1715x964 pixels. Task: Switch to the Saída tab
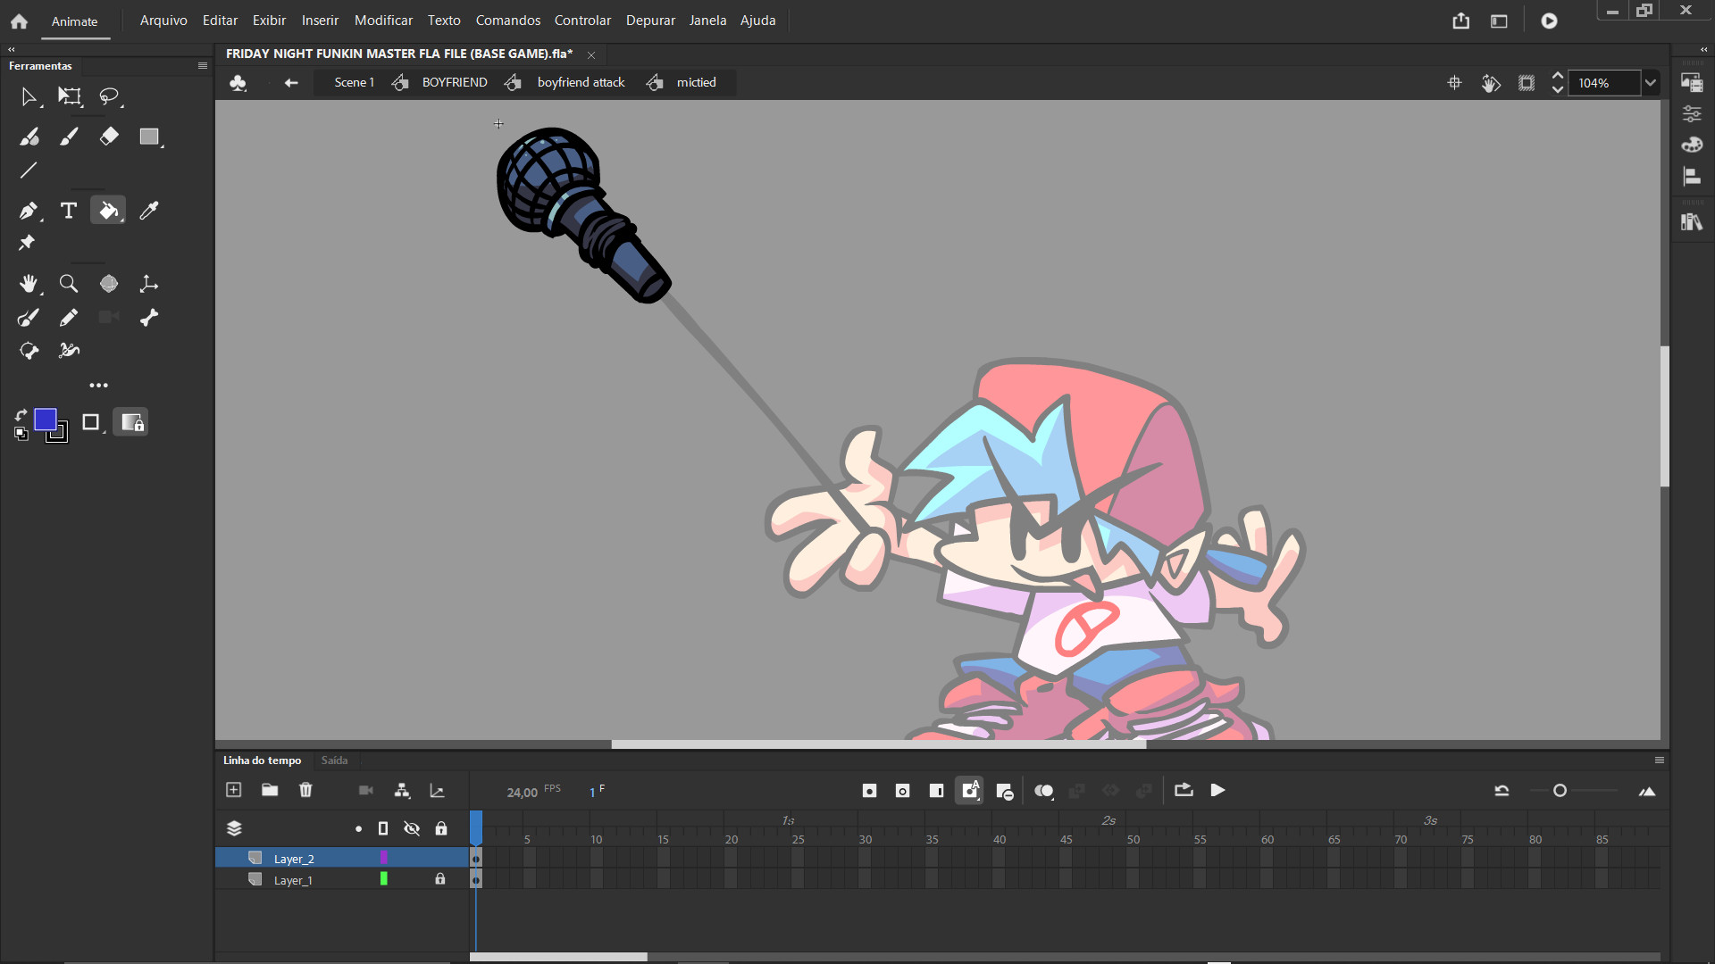click(x=334, y=760)
